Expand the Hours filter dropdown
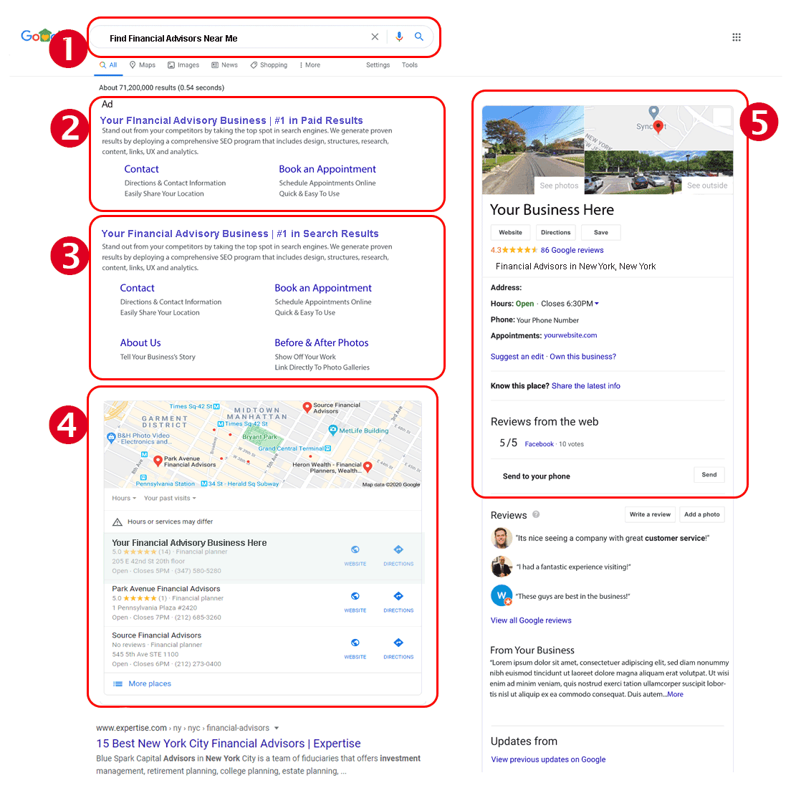791x788 pixels. 124,499
